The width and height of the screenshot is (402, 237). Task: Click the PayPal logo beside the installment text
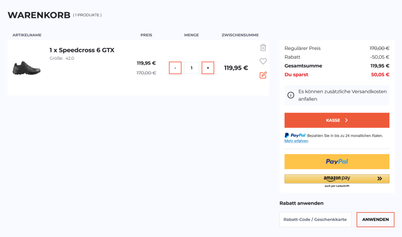click(295, 136)
